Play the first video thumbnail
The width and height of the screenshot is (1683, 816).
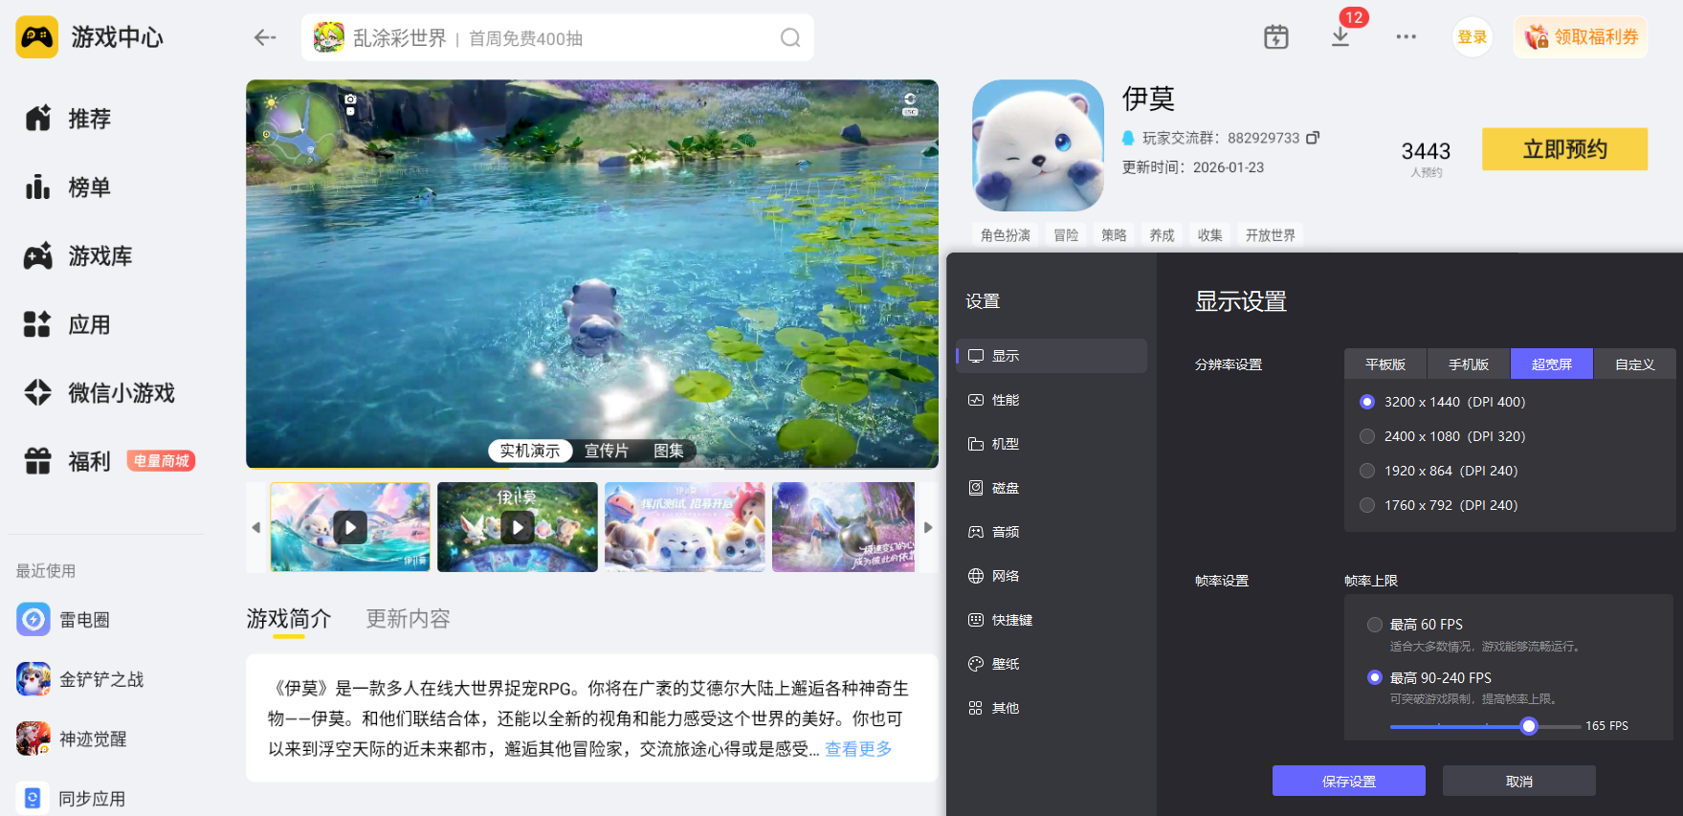(350, 527)
